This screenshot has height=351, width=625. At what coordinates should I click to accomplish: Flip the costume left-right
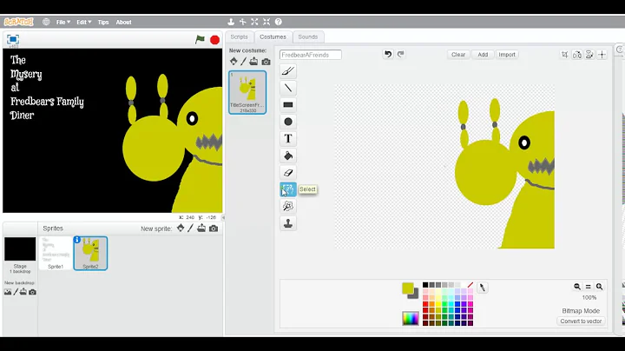577,55
